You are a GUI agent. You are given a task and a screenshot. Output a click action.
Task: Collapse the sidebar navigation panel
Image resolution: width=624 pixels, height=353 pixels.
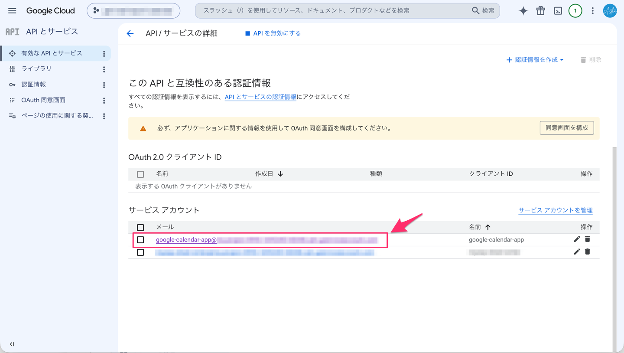12,344
